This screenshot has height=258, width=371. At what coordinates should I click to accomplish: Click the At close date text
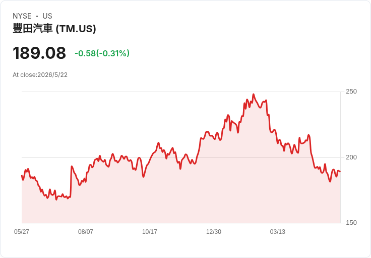[40, 75]
